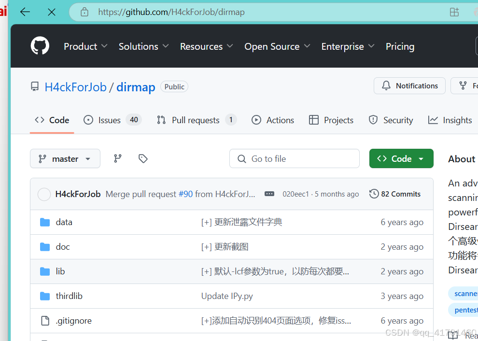Click the lib folder icon
478x341 pixels.
[x=45, y=271]
